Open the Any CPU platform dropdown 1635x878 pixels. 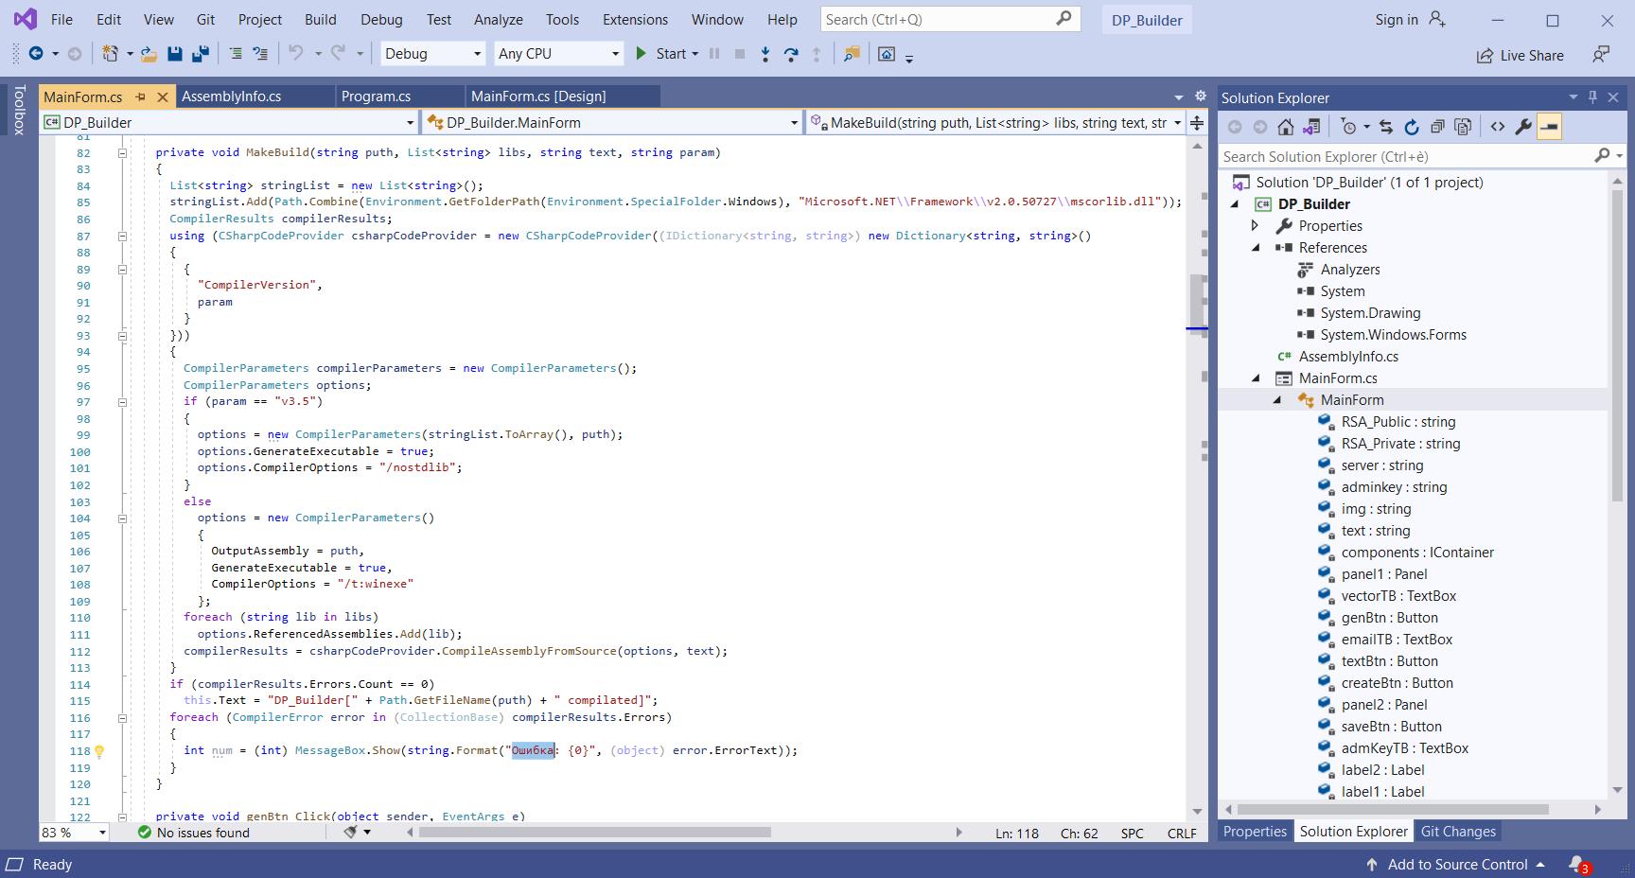pyautogui.click(x=558, y=54)
